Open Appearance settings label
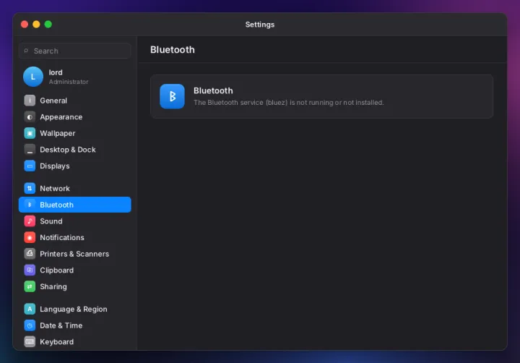Viewport: 520px width, 363px height. coord(61,117)
